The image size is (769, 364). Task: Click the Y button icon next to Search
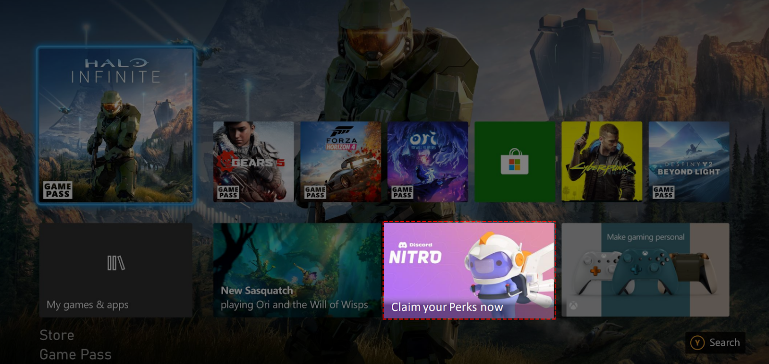[697, 342]
